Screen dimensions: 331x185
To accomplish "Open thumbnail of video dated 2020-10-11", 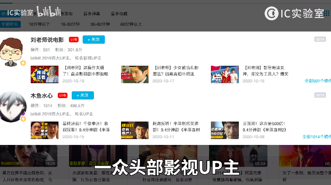I will tap(135, 130).
